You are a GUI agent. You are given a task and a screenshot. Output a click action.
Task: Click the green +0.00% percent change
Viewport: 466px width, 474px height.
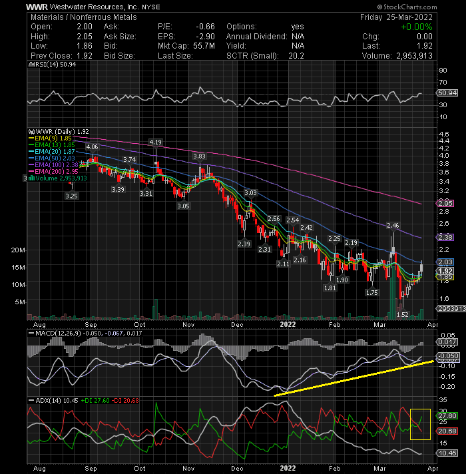(x=417, y=27)
